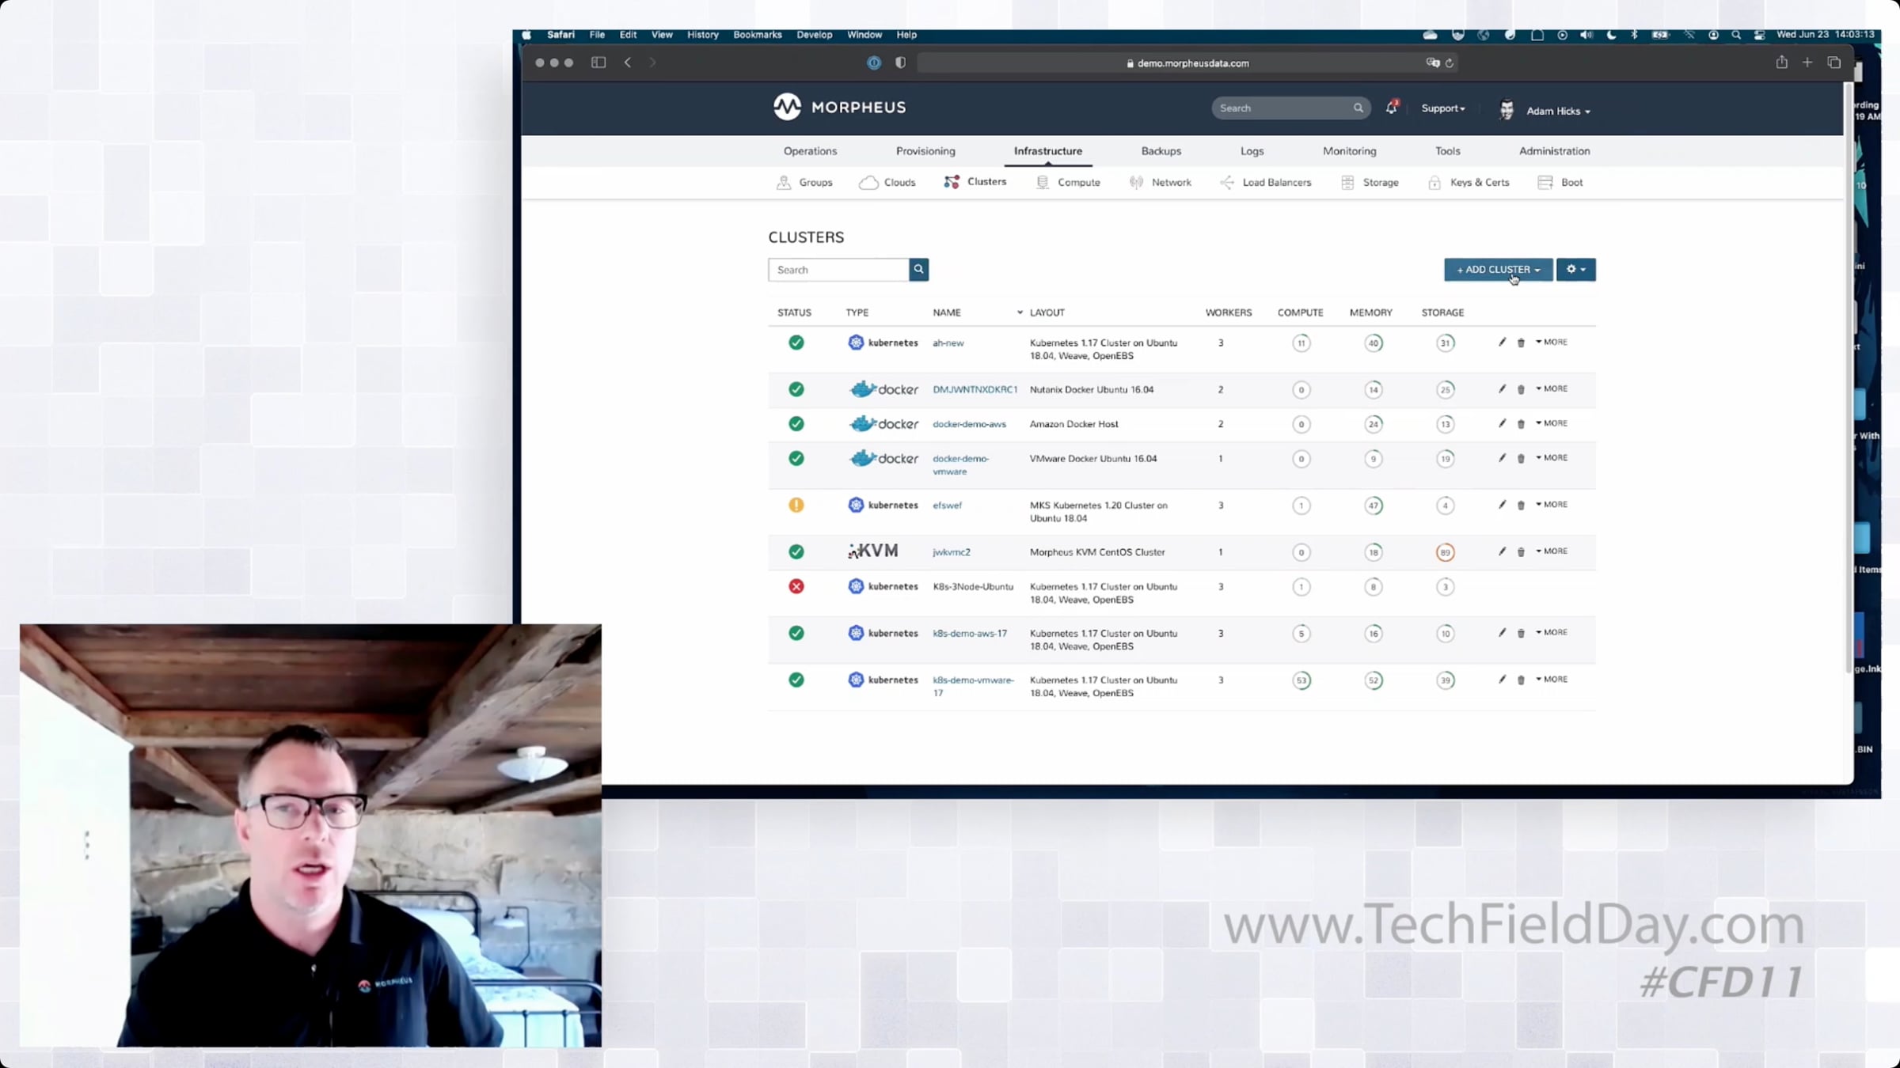Click the edit pencil for ah-new cluster
The height and width of the screenshot is (1068, 1900).
(1502, 343)
